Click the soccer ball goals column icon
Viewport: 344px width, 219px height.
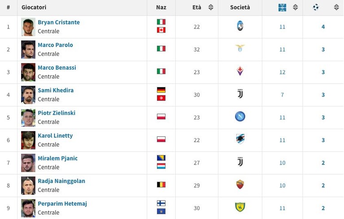[x=316, y=8]
